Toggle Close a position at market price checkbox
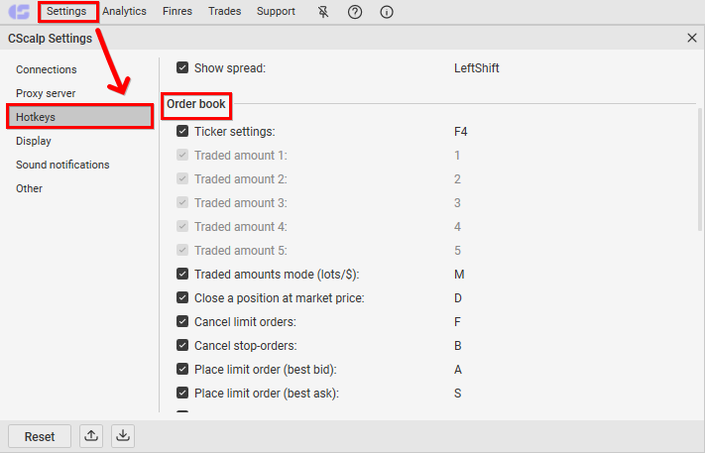The height and width of the screenshot is (453, 705). tap(182, 297)
